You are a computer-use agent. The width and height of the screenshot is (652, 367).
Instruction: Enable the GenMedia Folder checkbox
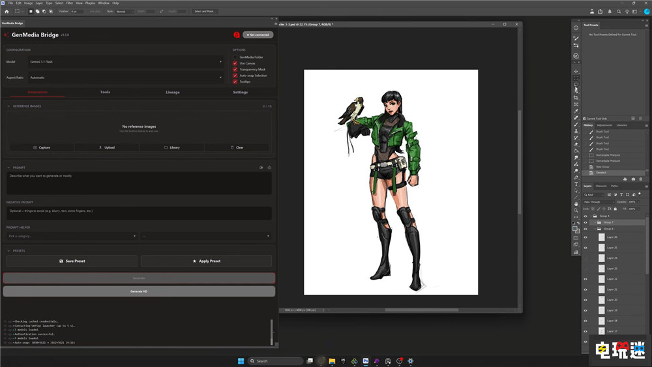[x=235, y=57]
